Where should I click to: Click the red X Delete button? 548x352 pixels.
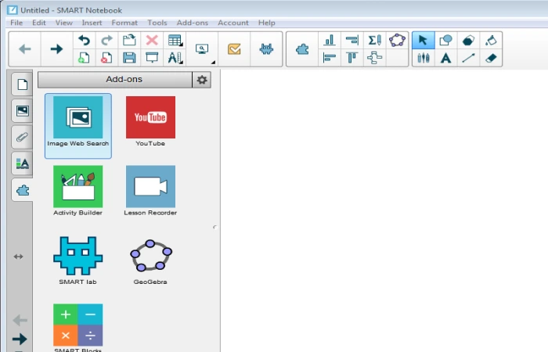(152, 40)
